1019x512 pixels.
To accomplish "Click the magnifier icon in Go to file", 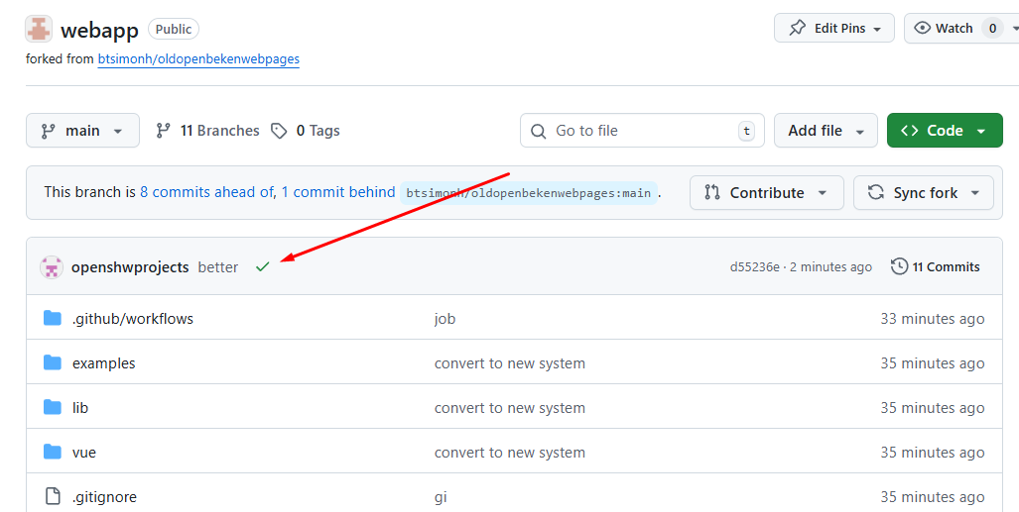I will 538,131.
